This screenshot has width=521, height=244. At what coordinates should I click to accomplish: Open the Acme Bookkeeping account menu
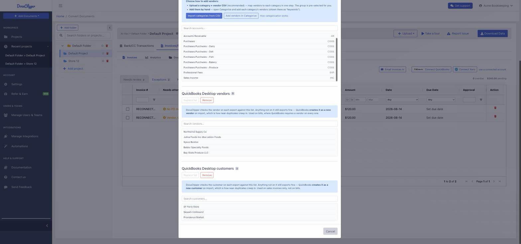point(496,6)
